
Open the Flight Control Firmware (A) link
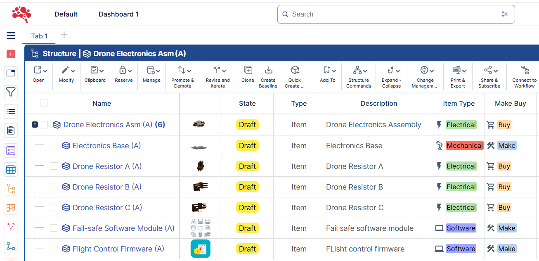pyautogui.click(x=118, y=249)
